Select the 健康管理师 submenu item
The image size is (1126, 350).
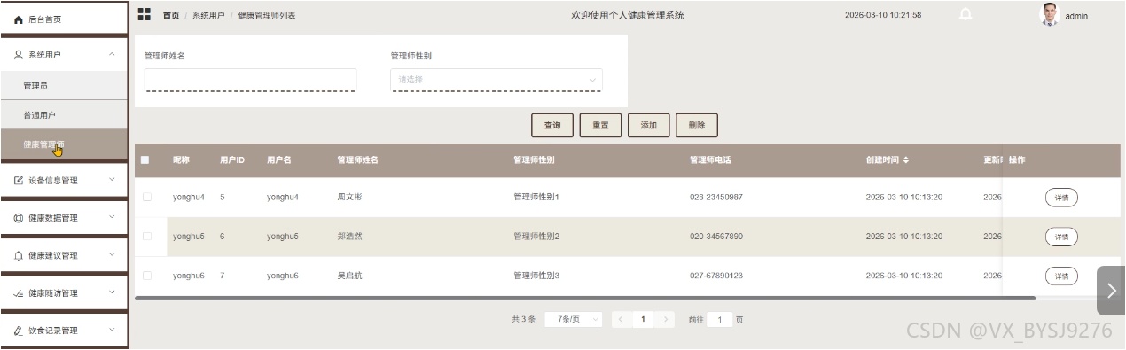pos(64,144)
